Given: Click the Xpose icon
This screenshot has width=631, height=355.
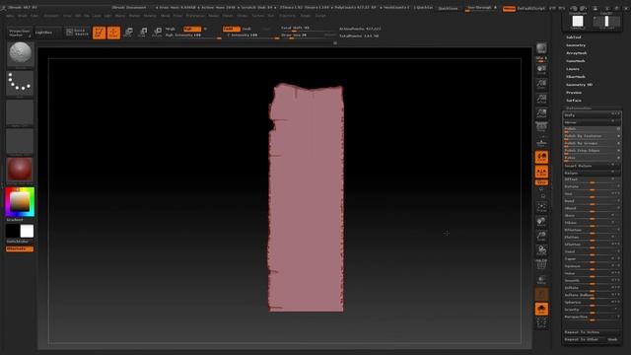Looking at the screenshot, I should coord(541,323).
